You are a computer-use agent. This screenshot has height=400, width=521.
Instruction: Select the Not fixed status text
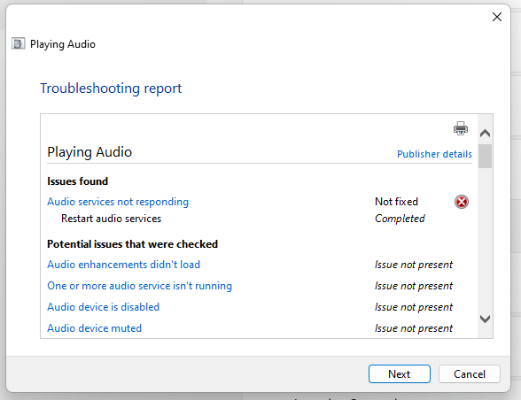(x=396, y=202)
